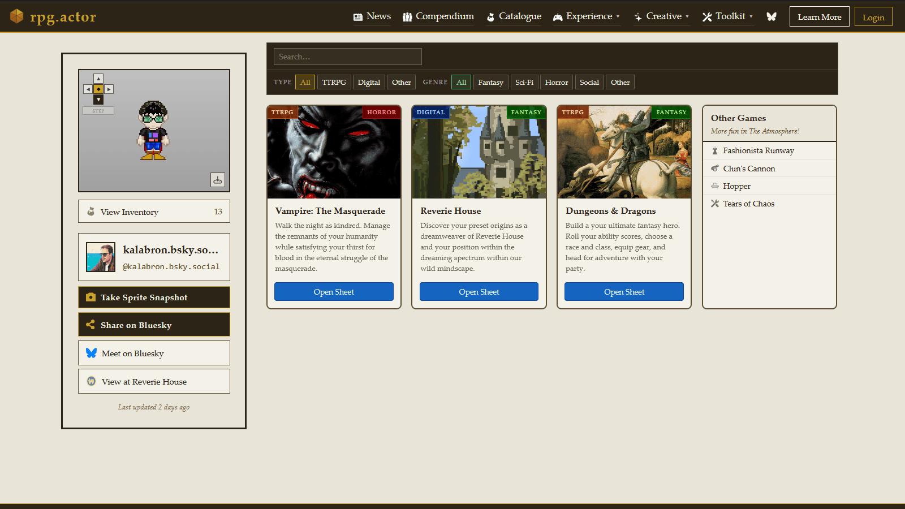Open the Catalogue menu item

click(x=514, y=16)
